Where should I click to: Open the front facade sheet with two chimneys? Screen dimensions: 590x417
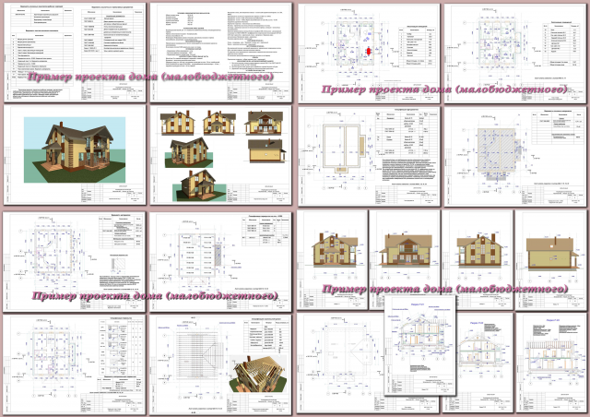(x=332, y=260)
